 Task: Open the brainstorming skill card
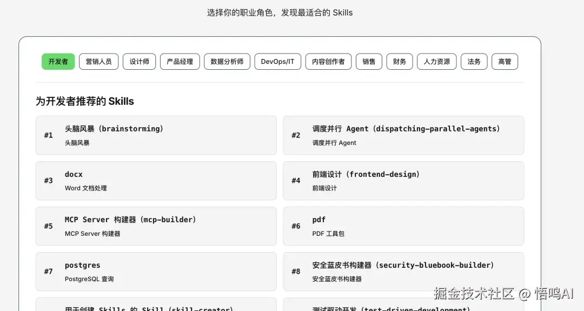156,135
